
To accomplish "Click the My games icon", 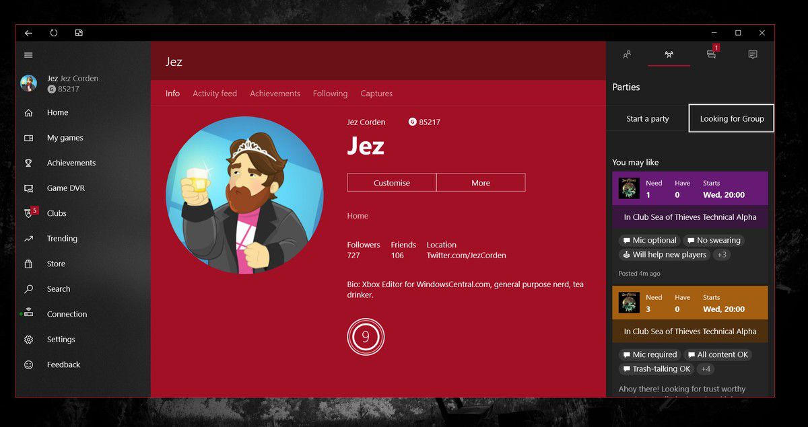I will (28, 138).
